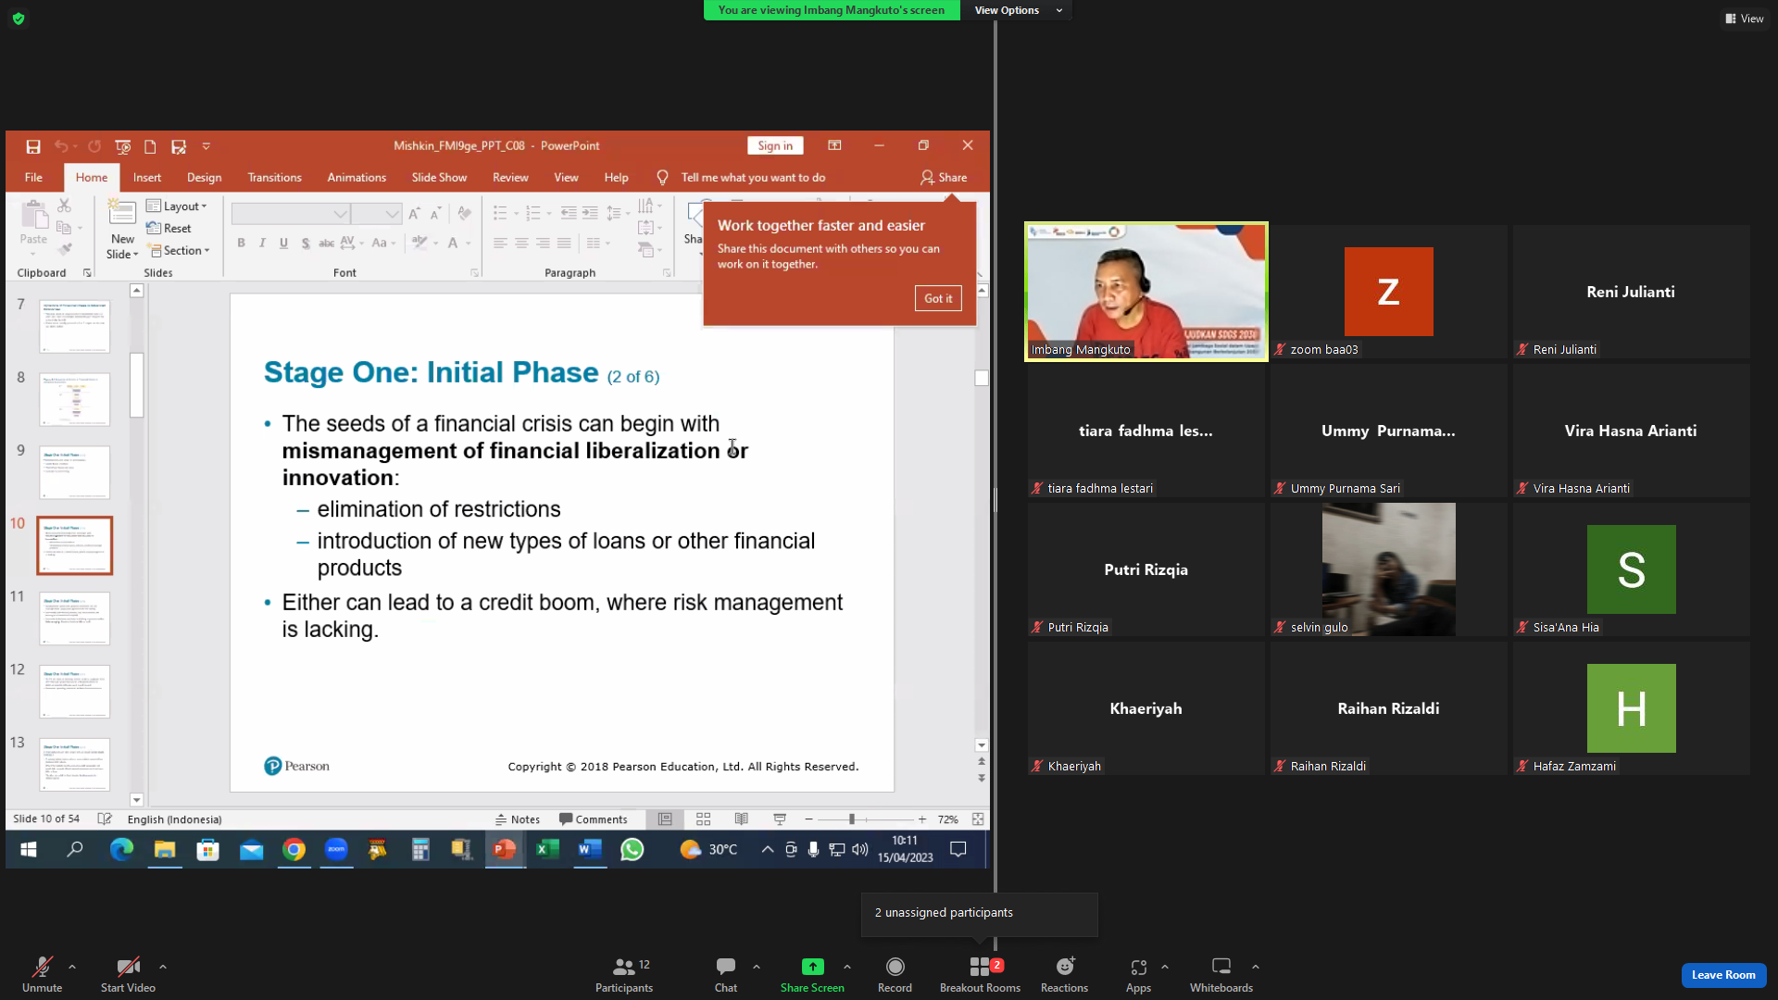Click the Save icon in PowerPoint's quick access toolbar
This screenshot has height=1000, width=1778.
pyautogui.click(x=33, y=146)
